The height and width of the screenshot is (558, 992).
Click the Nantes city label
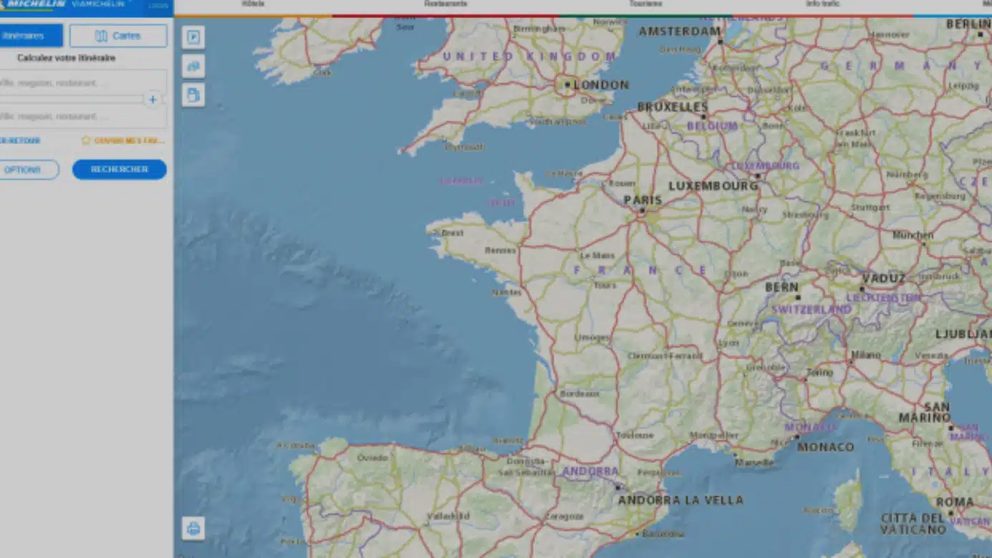click(x=506, y=292)
